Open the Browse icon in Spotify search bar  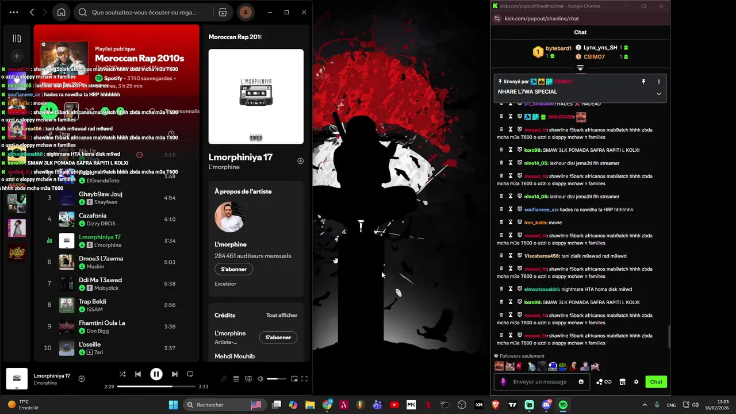(223, 12)
